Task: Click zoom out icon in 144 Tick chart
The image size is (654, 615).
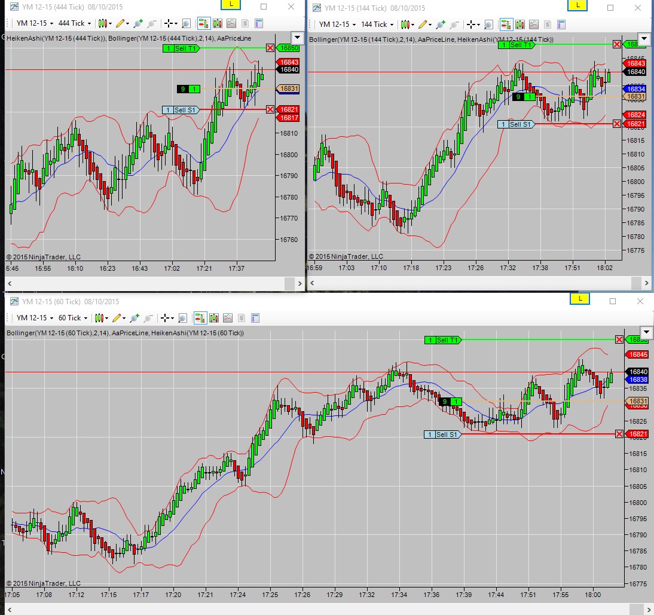Action: point(454,25)
